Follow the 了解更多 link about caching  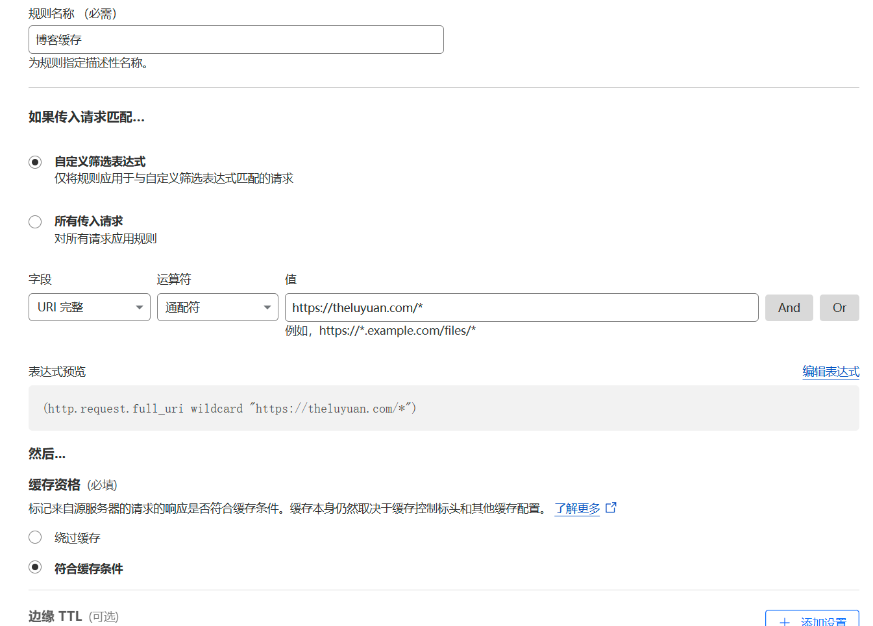point(577,509)
